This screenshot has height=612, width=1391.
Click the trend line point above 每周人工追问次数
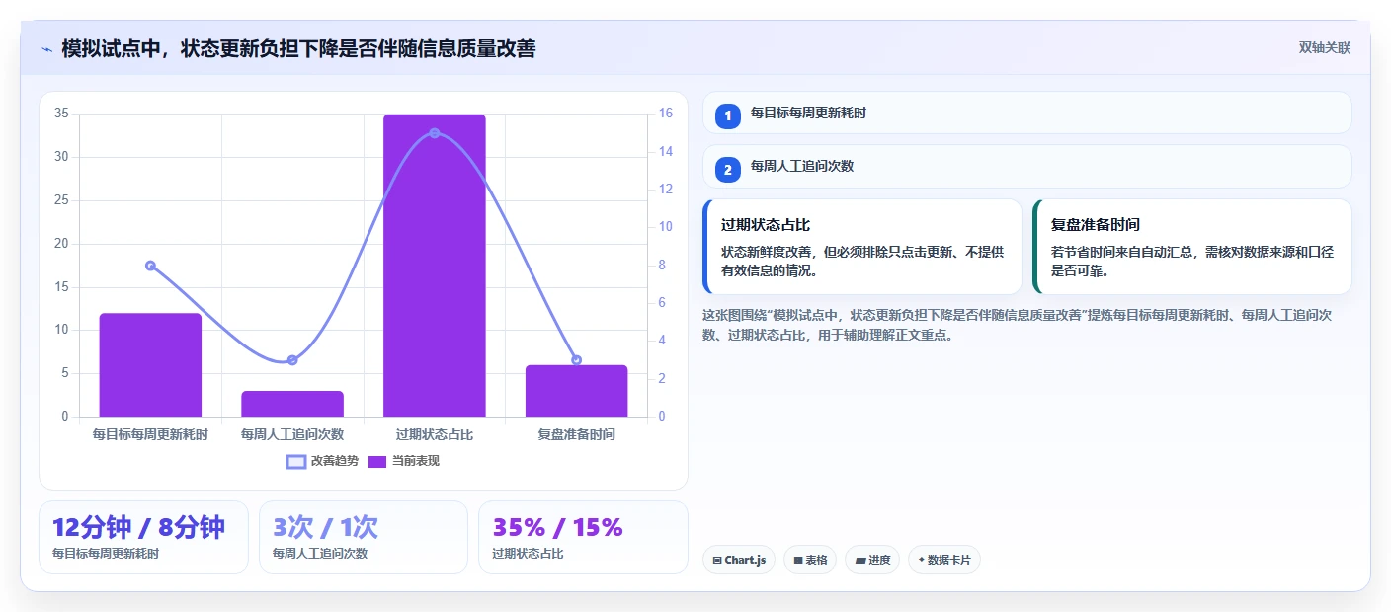point(292,360)
